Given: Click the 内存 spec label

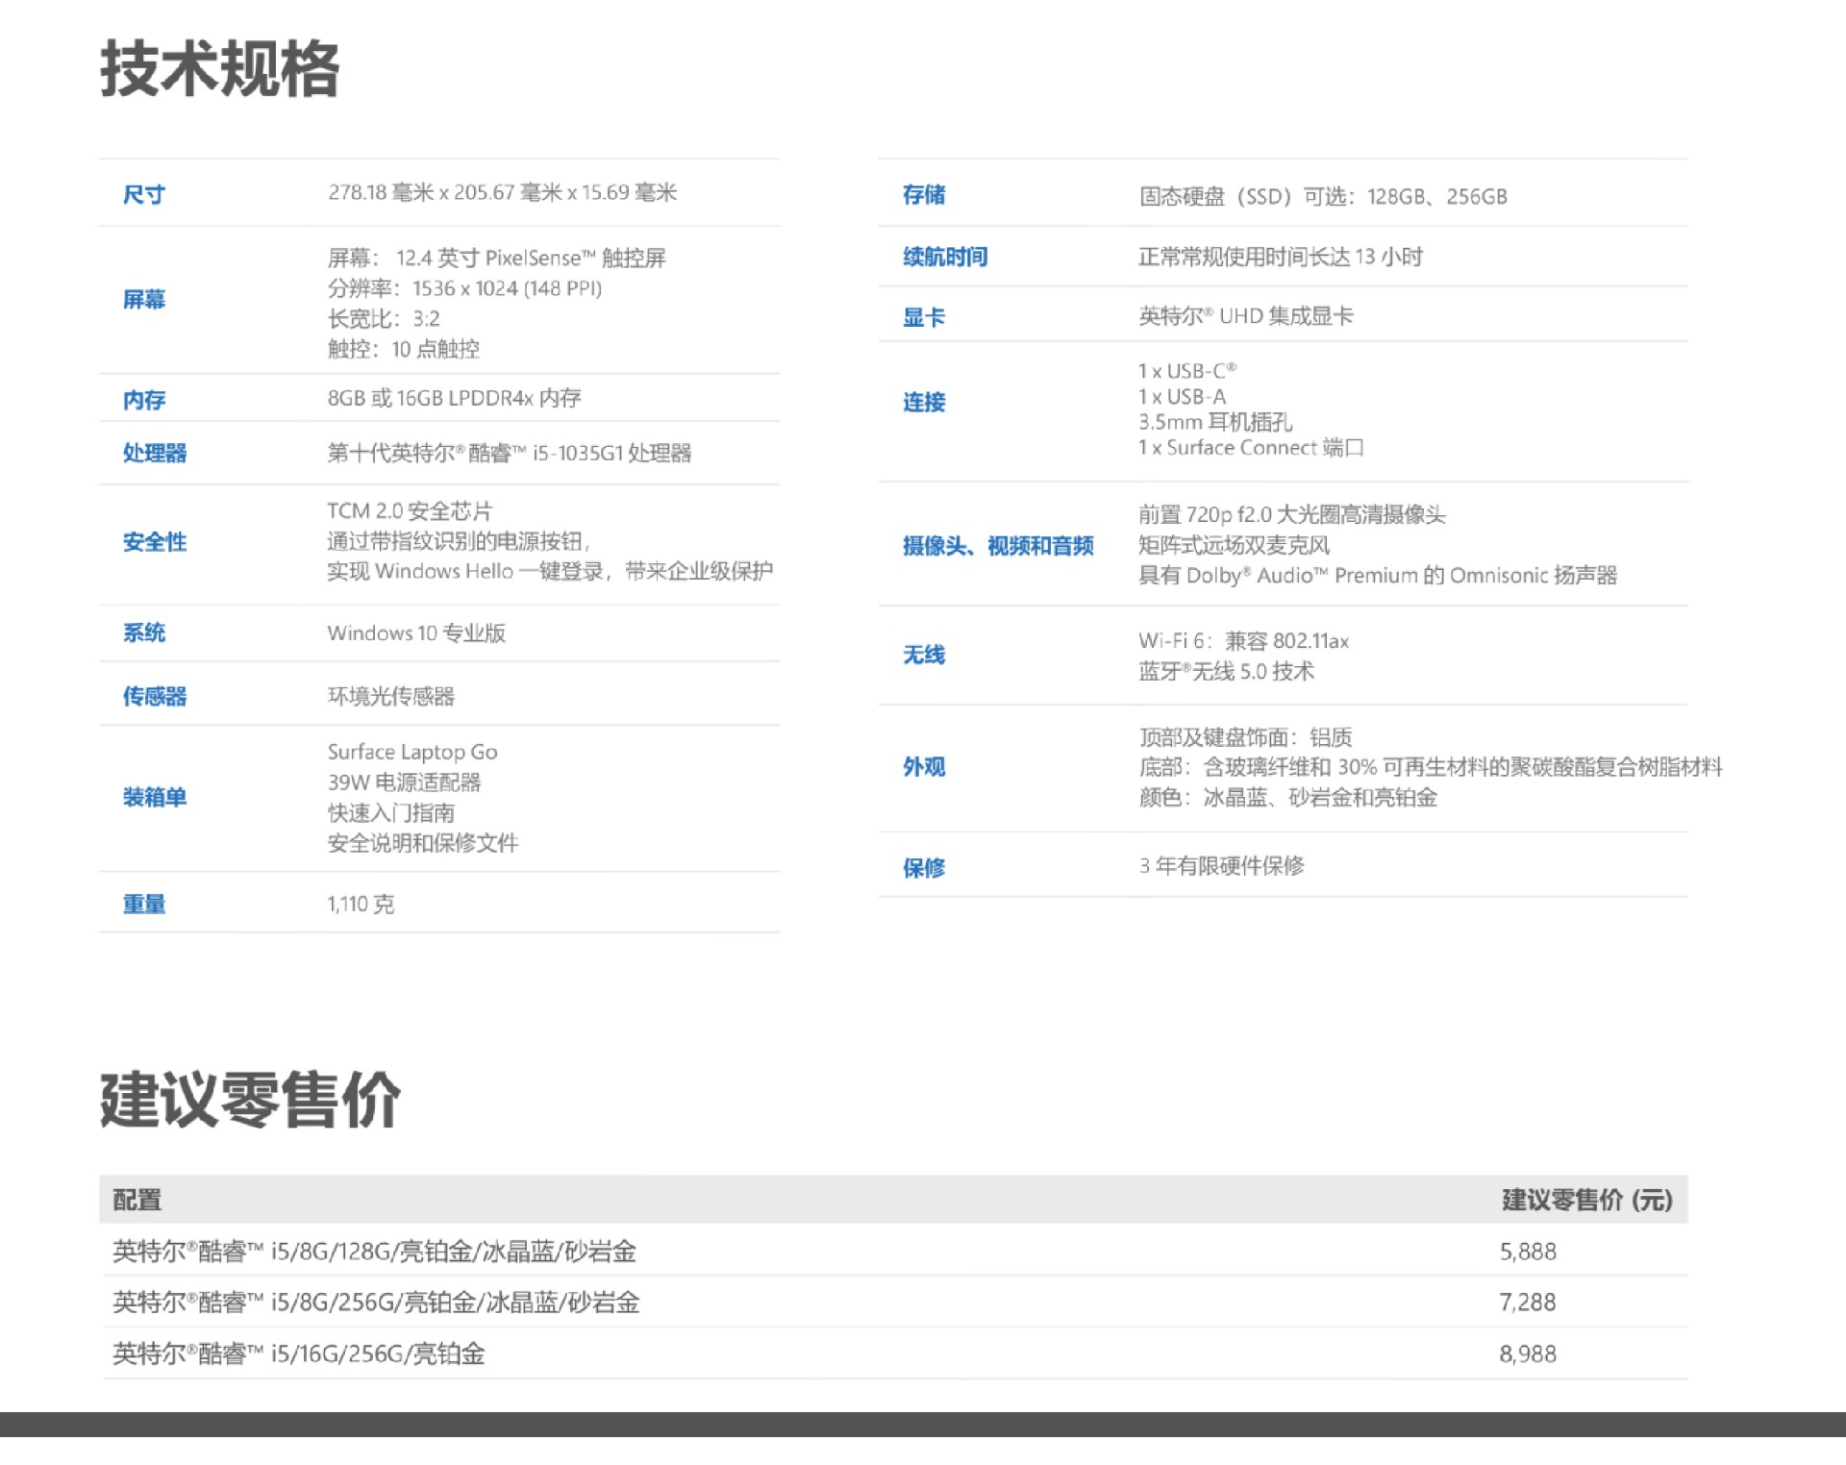Looking at the screenshot, I should point(144,400).
